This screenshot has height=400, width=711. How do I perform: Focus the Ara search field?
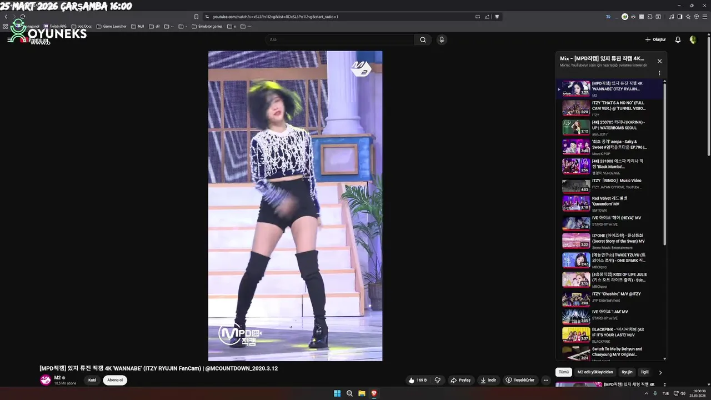point(339,39)
